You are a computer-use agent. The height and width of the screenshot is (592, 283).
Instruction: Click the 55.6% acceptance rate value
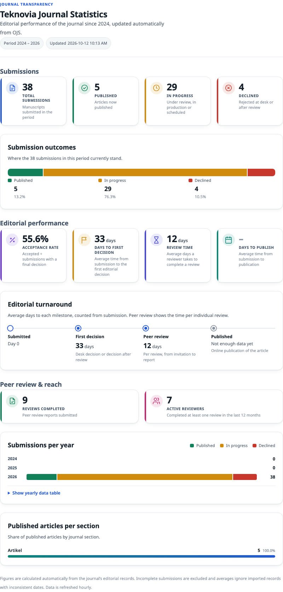(35, 239)
